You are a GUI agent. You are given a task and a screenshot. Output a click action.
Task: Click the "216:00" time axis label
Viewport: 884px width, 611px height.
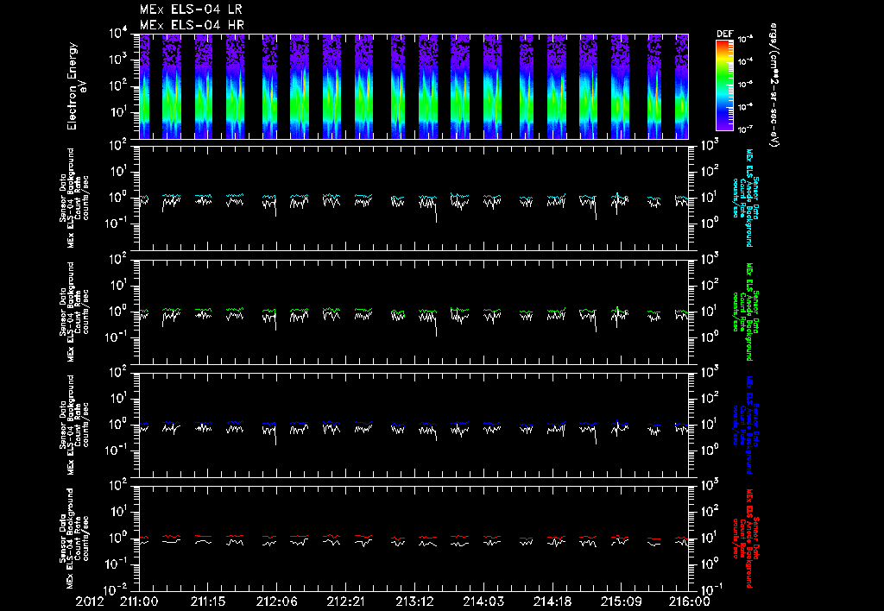[690, 602]
